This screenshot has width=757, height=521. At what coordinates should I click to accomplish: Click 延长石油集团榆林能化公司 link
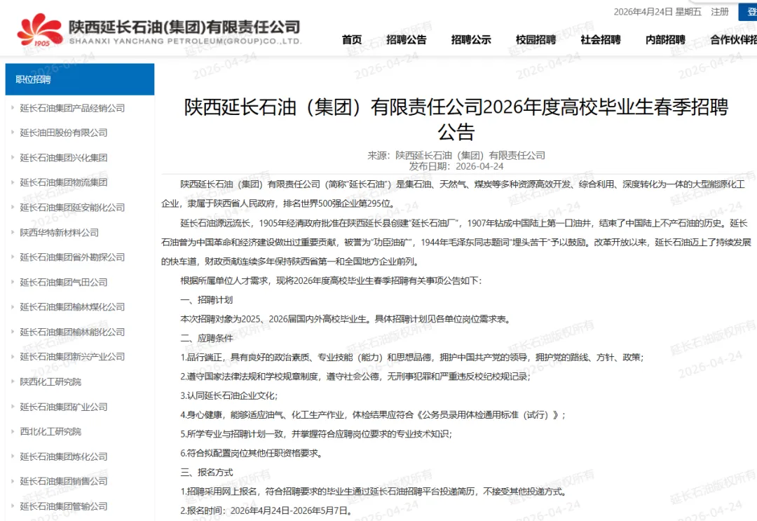(x=72, y=332)
